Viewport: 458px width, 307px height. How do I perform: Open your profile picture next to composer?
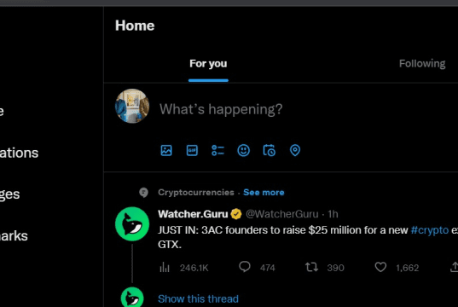(x=132, y=106)
